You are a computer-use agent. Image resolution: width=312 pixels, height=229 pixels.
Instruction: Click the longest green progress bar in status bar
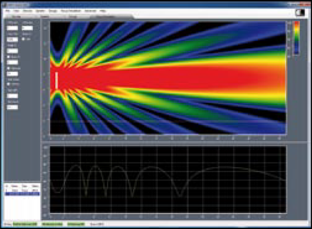pos(25,224)
